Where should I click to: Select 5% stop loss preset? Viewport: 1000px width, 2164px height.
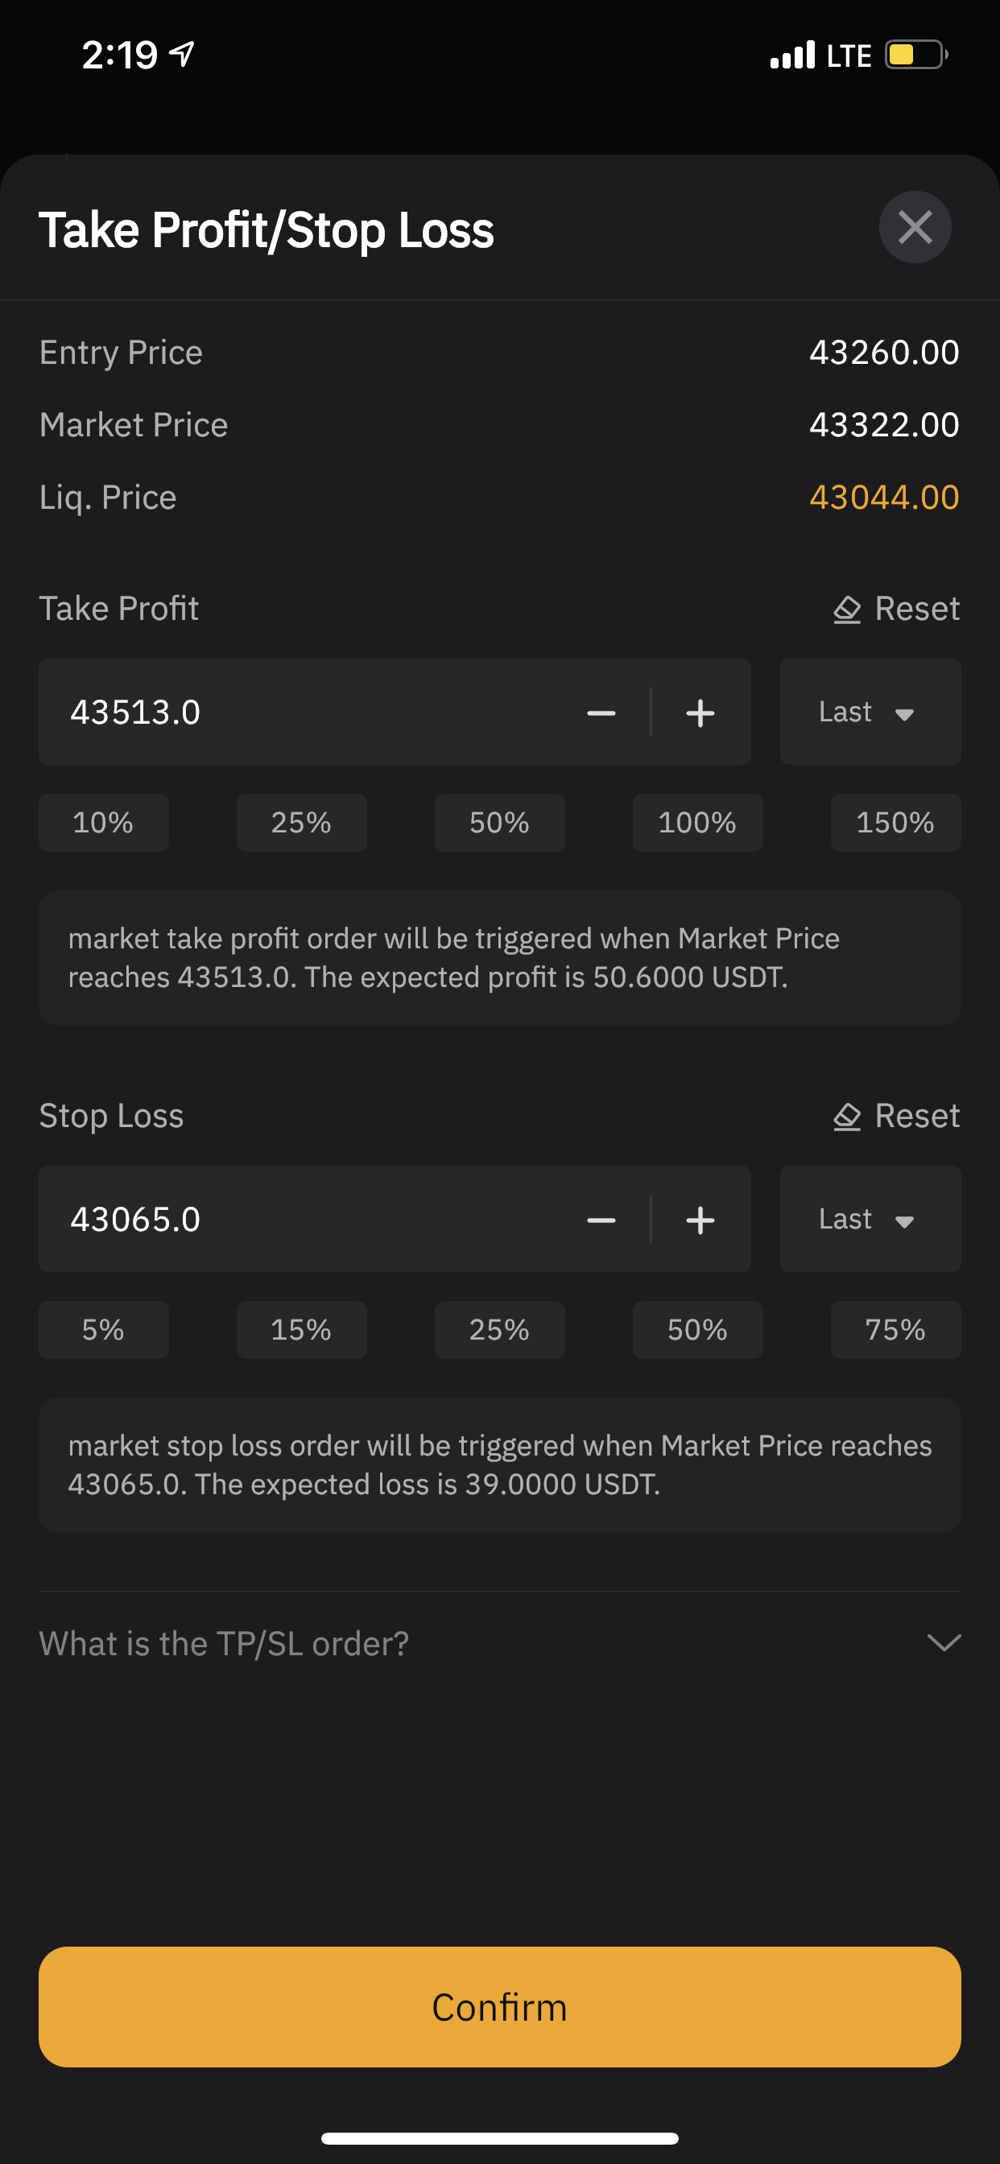click(x=103, y=1330)
